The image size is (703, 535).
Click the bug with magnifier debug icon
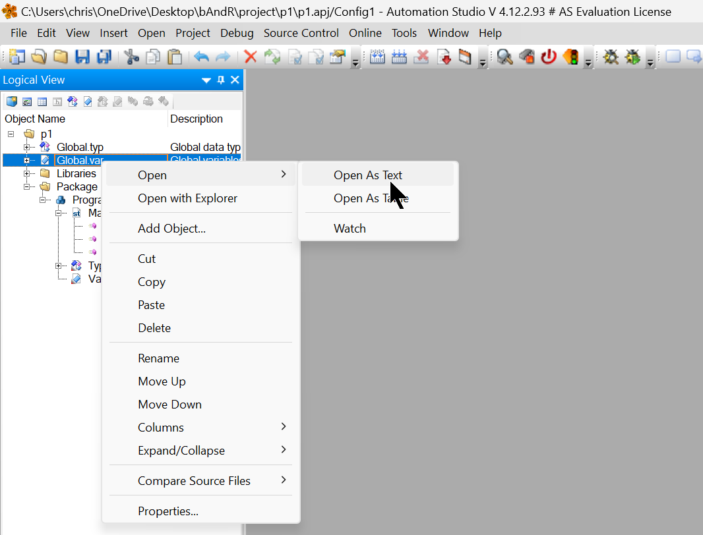611,57
